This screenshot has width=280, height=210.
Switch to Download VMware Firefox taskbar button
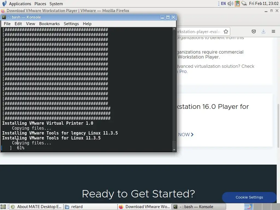144,207
